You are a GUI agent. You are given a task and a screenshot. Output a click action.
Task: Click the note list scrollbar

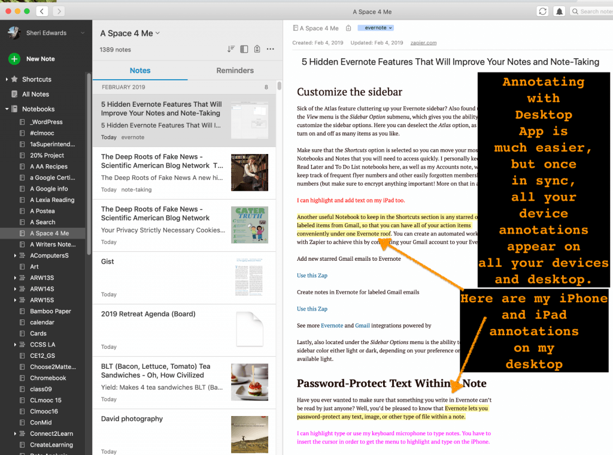coord(279,85)
